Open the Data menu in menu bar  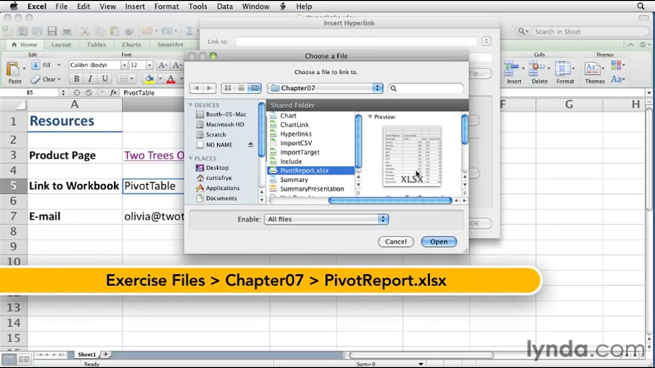tap(225, 6)
